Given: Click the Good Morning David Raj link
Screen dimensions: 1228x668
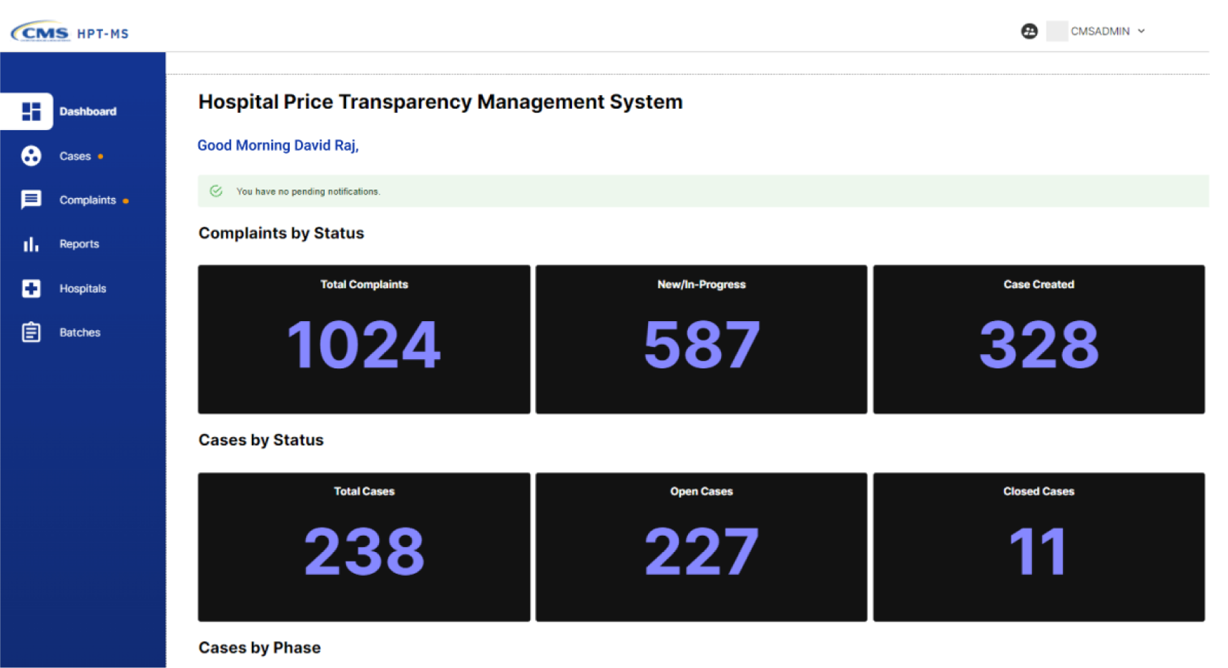Looking at the screenshot, I should 278,145.
